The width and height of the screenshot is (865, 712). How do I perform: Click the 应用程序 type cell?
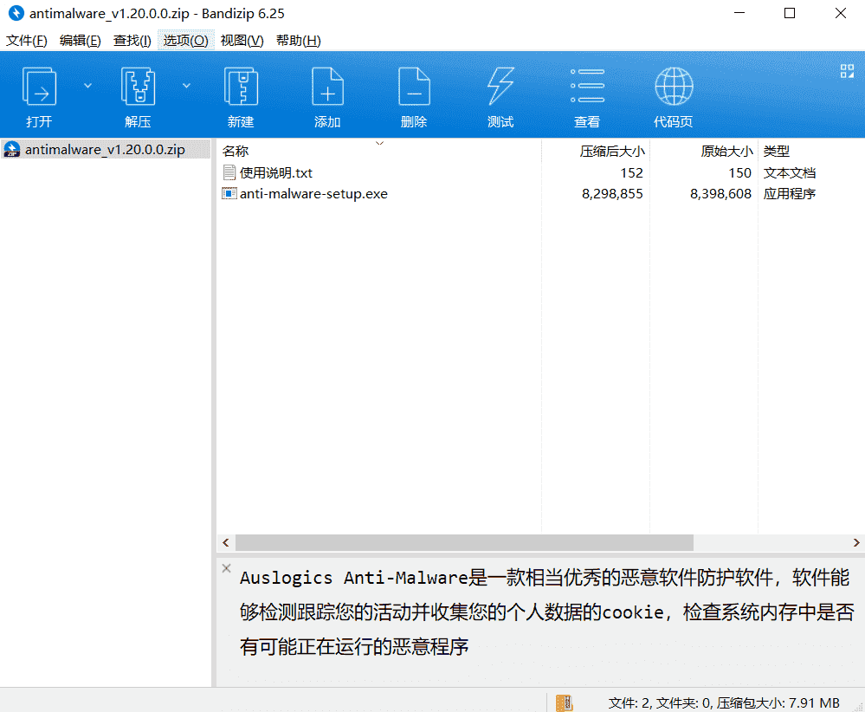tap(790, 194)
